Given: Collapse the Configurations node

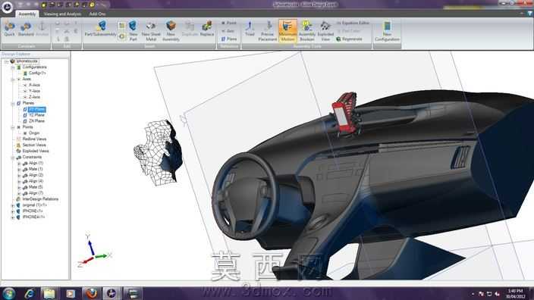Looking at the screenshot, I should tap(13, 67).
